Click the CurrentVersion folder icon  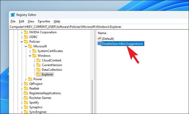(x=38, y=65)
